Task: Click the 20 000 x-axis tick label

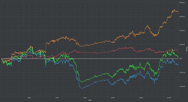Action: (29, 98)
